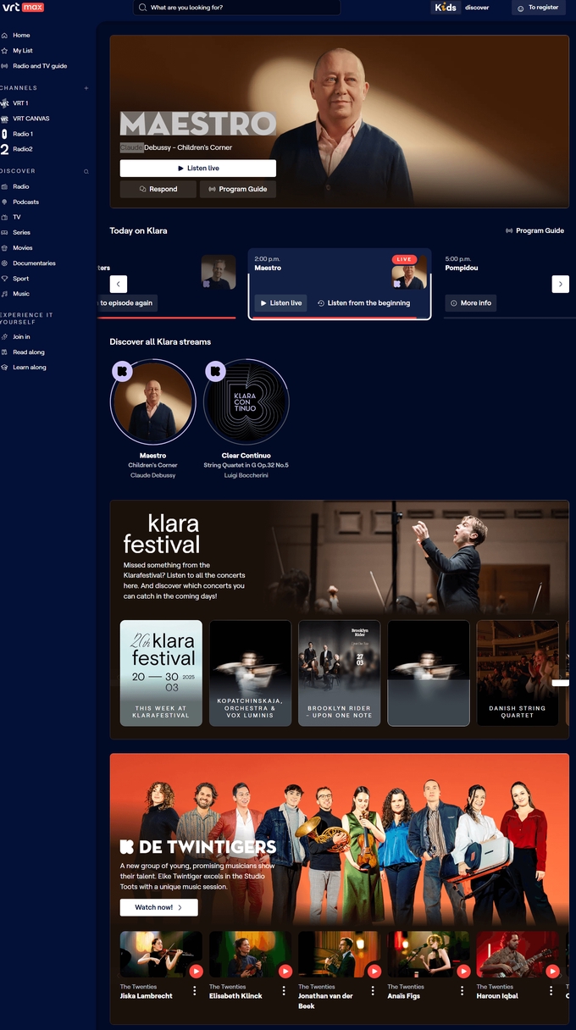The width and height of the screenshot is (576, 1030).
Task: Click 'Debussy – Children's Corner' subtitle text
Action: (188, 147)
